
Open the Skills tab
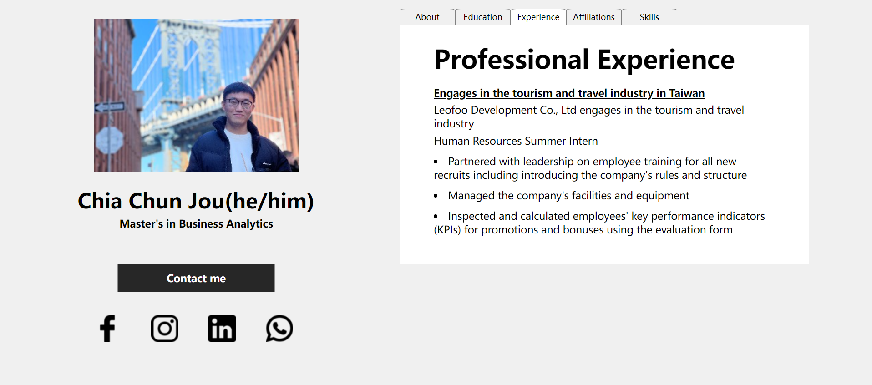click(649, 17)
